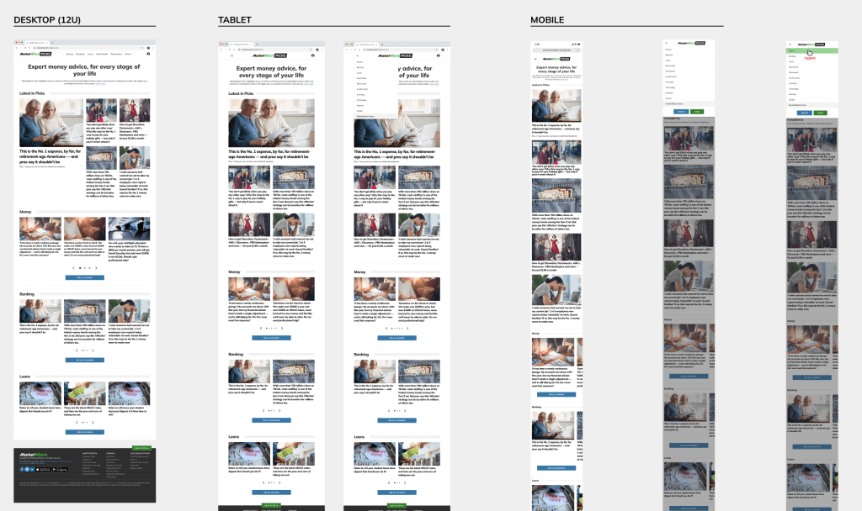Click the green Log In button in the third mobile mockup
Viewport: 862px width, 511px height.
click(821, 111)
